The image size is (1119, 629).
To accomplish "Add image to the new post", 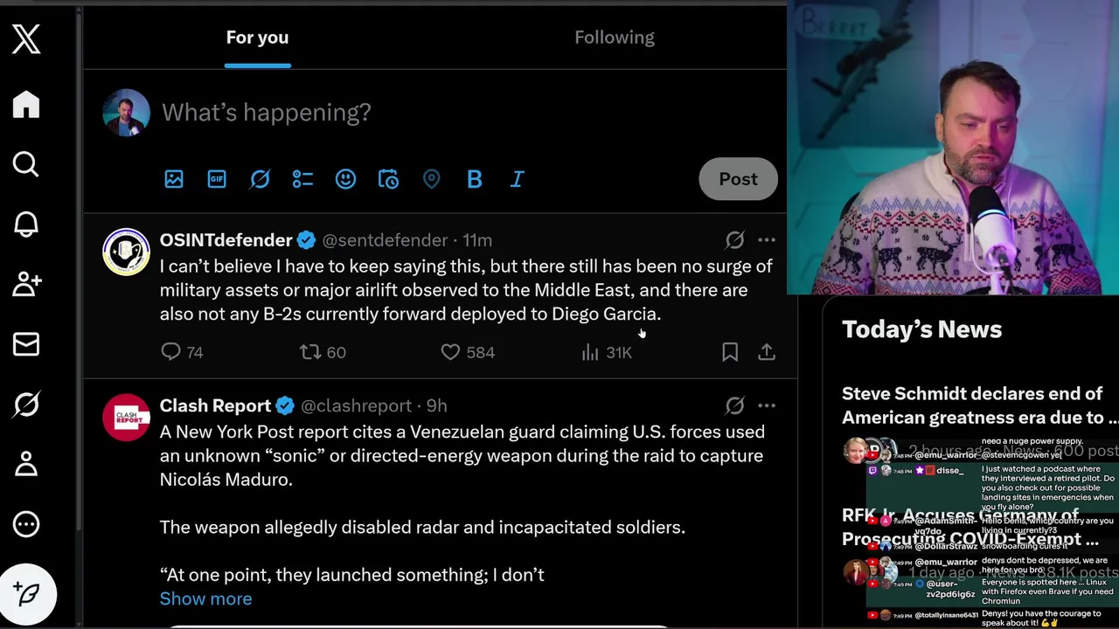I will [x=174, y=179].
